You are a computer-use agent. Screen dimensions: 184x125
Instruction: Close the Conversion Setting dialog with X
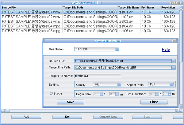point(174,41)
